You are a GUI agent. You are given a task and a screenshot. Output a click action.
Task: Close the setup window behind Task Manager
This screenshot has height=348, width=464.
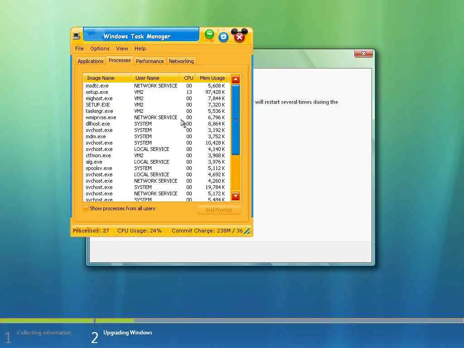[363, 53]
